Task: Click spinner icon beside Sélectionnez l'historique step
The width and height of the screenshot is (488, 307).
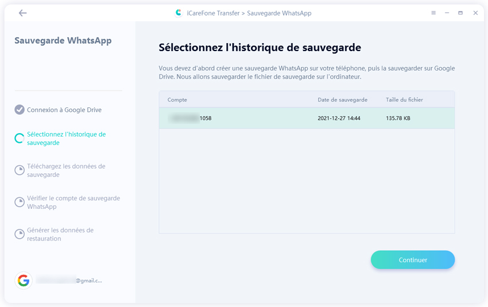Action: coord(20,138)
